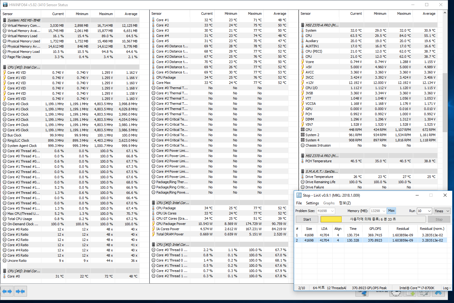The image size is (454, 303).
Task: Open the Problem Size dropdown in LinX
Action: click(332, 211)
